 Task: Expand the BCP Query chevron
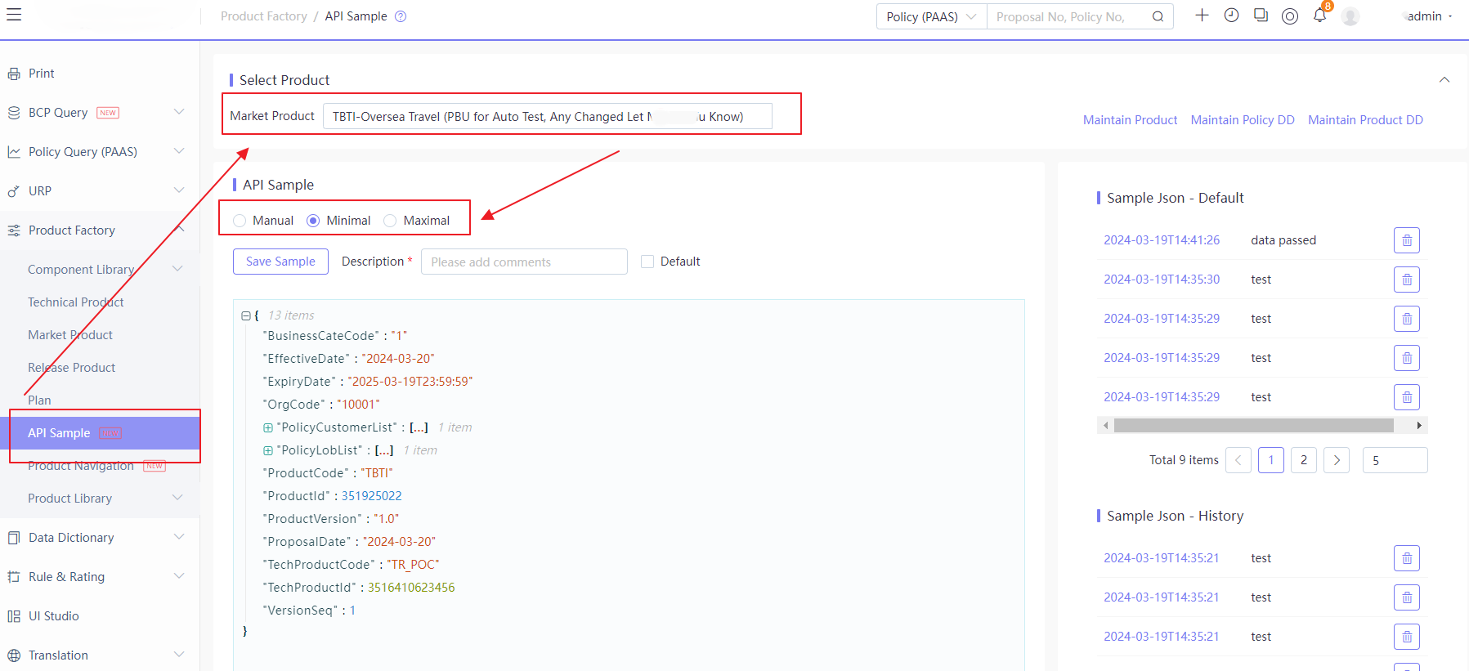point(179,112)
